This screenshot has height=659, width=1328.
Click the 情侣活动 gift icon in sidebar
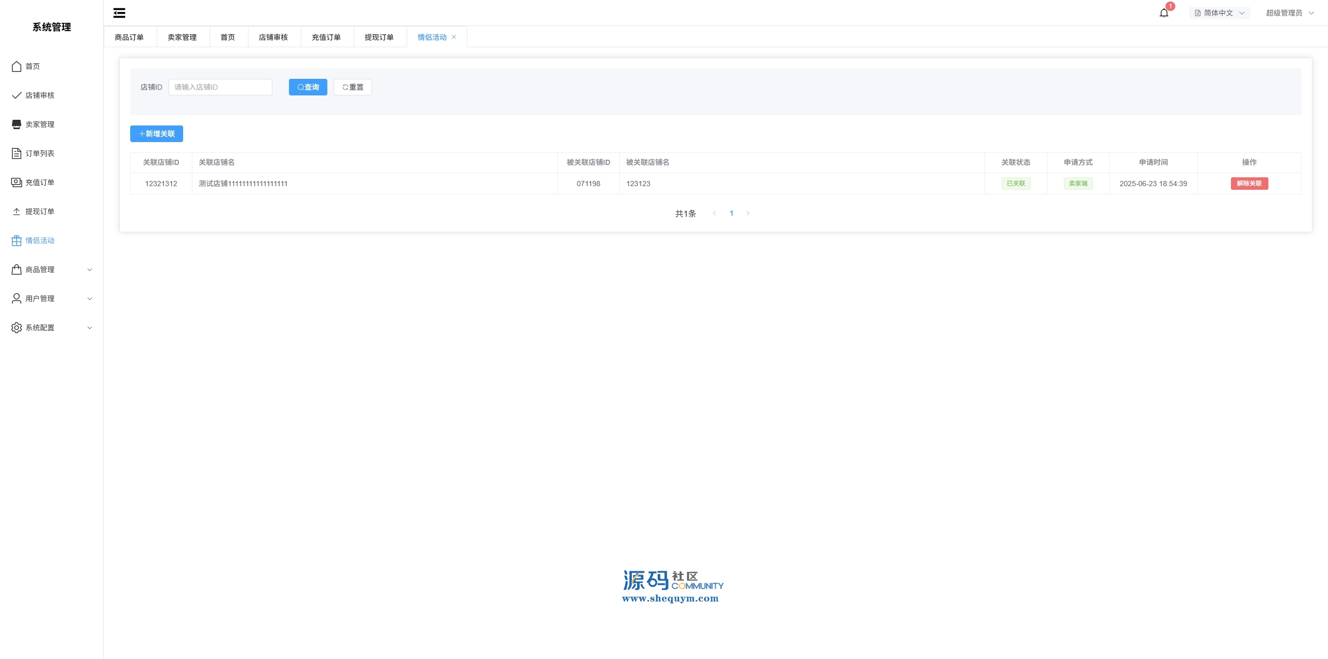17,241
